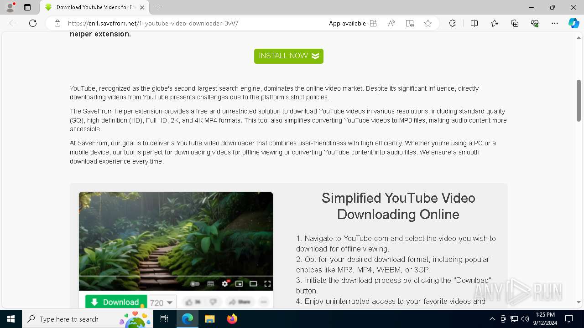Image resolution: width=584 pixels, height=328 pixels.
Task: Click the dislike thumbs-down icon
Action: (213, 302)
